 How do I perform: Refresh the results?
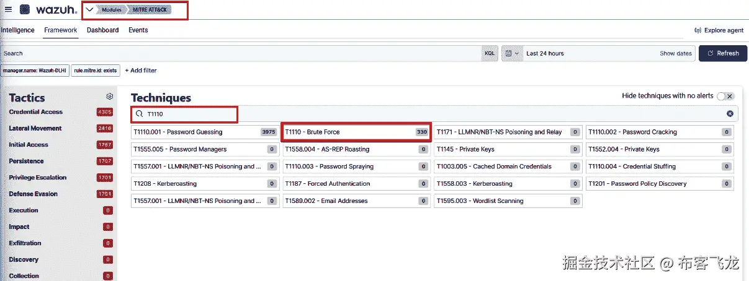pyautogui.click(x=722, y=53)
